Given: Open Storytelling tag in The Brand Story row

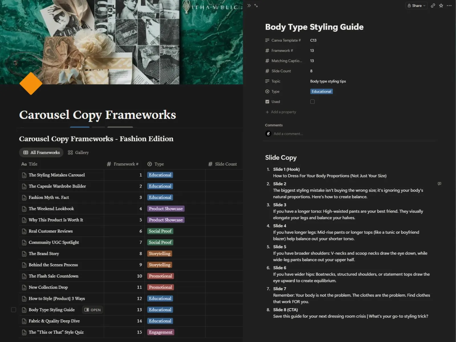Looking at the screenshot, I should coord(160,254).
